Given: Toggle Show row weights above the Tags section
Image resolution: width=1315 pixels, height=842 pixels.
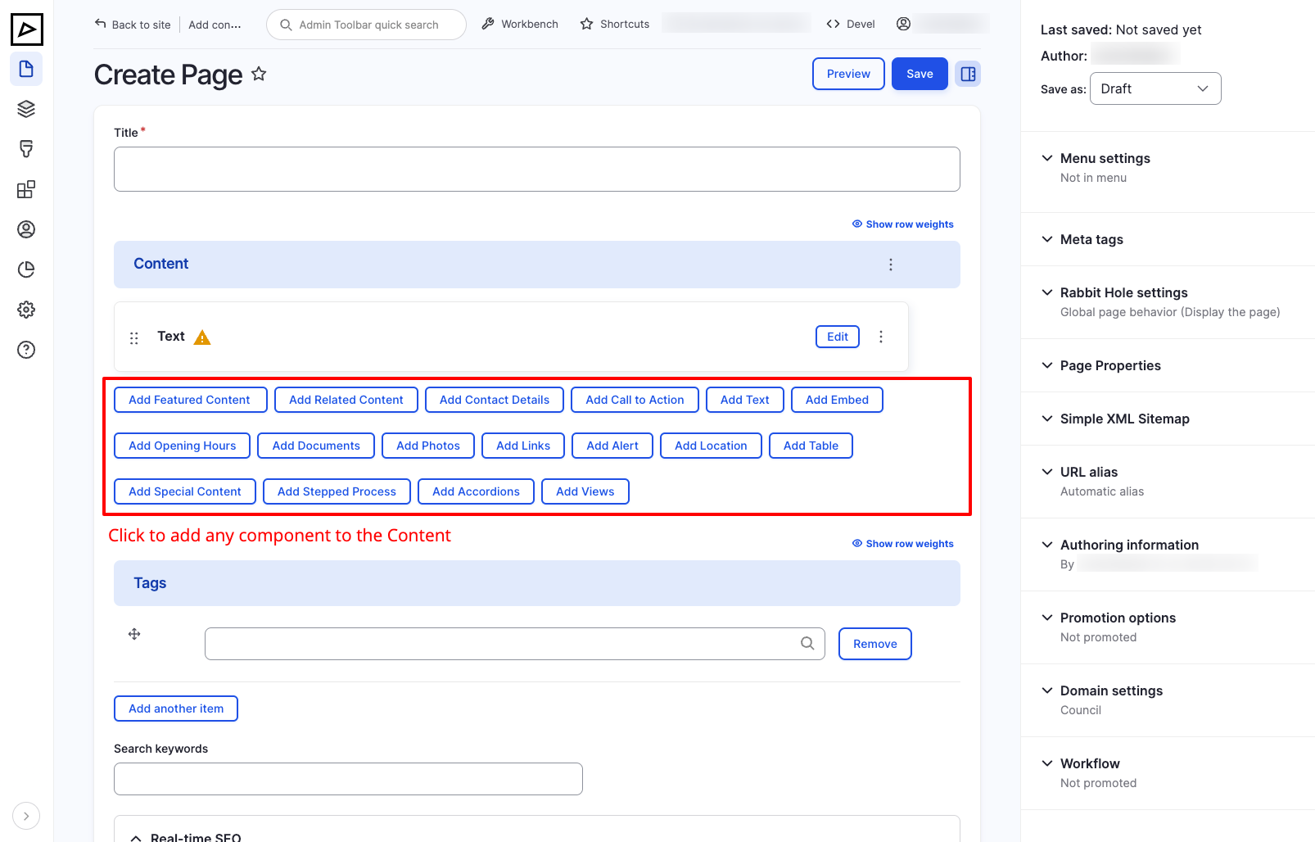Looking at the screenshot, I should 903,543.
